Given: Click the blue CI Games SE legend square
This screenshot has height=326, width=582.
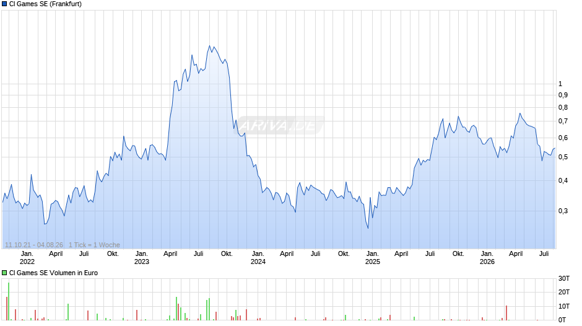Looking at the screenshot, I should pyautogui.click(x=4, y=4).
